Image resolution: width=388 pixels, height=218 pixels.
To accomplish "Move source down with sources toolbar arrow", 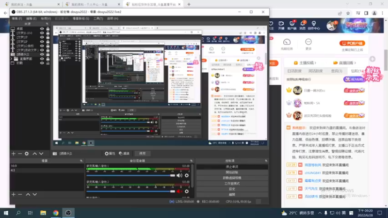I will (x=41, y=154).
